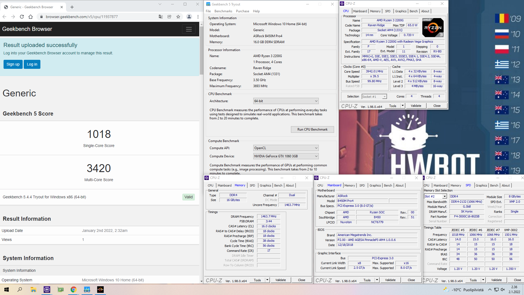The width and height of the screenshot is (524, 295).
Task: Open Compute Device GTX 1060 dropdown
Action: 286,156
